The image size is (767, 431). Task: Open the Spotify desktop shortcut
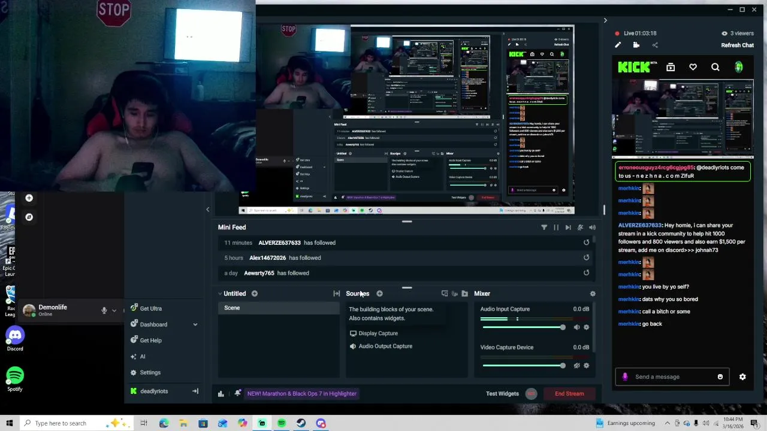point(15,380)
